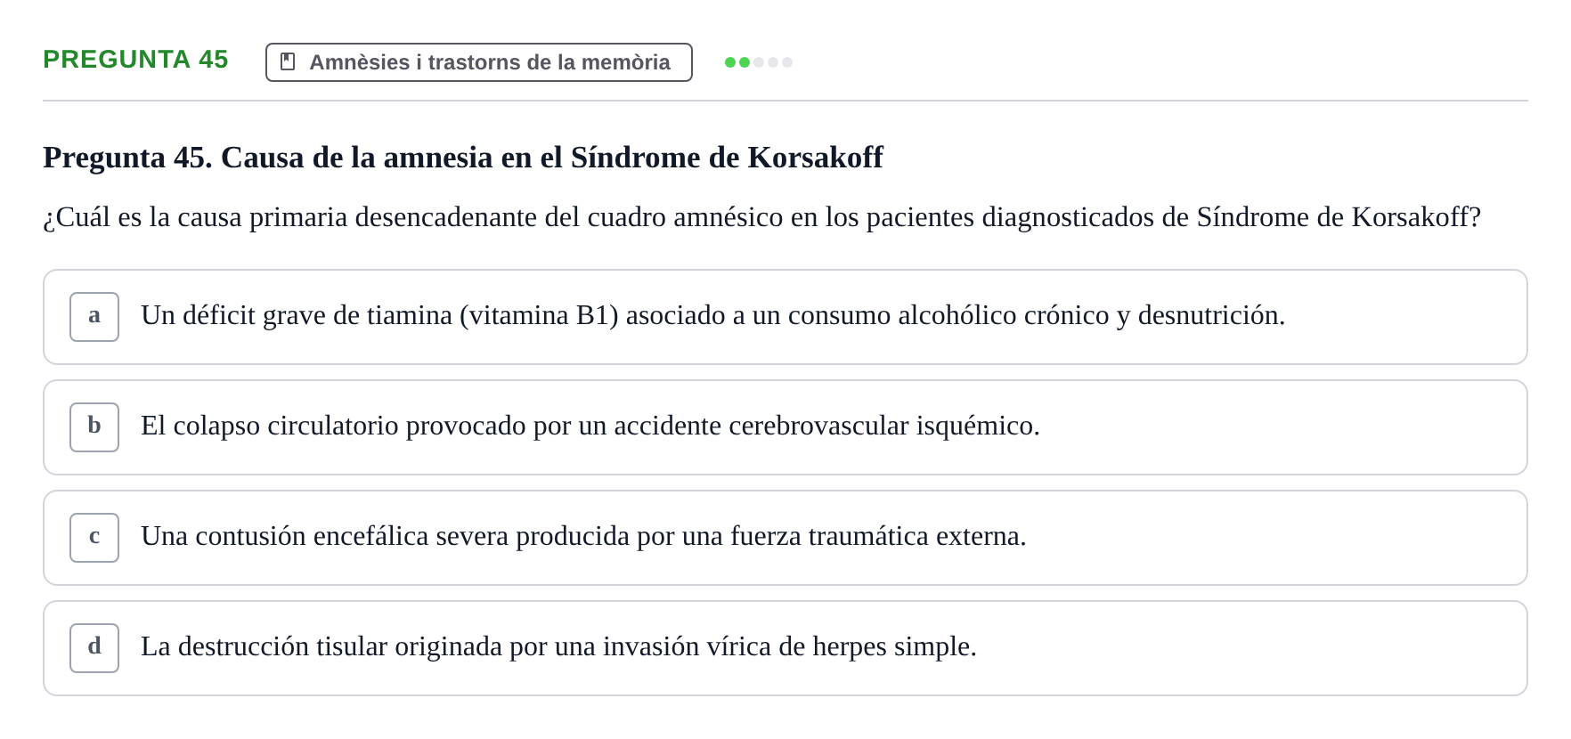Click the second green difficulty dot
Screen dimensions: 1571x739
click(745, 62)
